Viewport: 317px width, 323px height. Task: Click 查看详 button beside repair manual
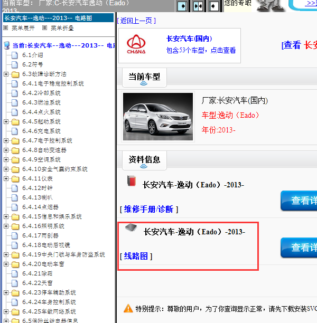pyautogui.click(x=299, y=201)
